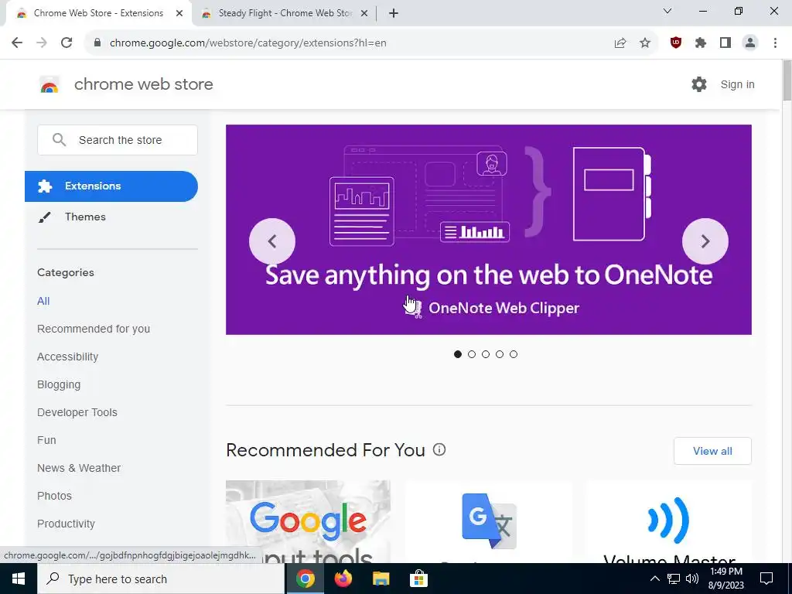Close the Steady Flight tab
The height and width of the screenshot is (594, 792).
point(364,14)
